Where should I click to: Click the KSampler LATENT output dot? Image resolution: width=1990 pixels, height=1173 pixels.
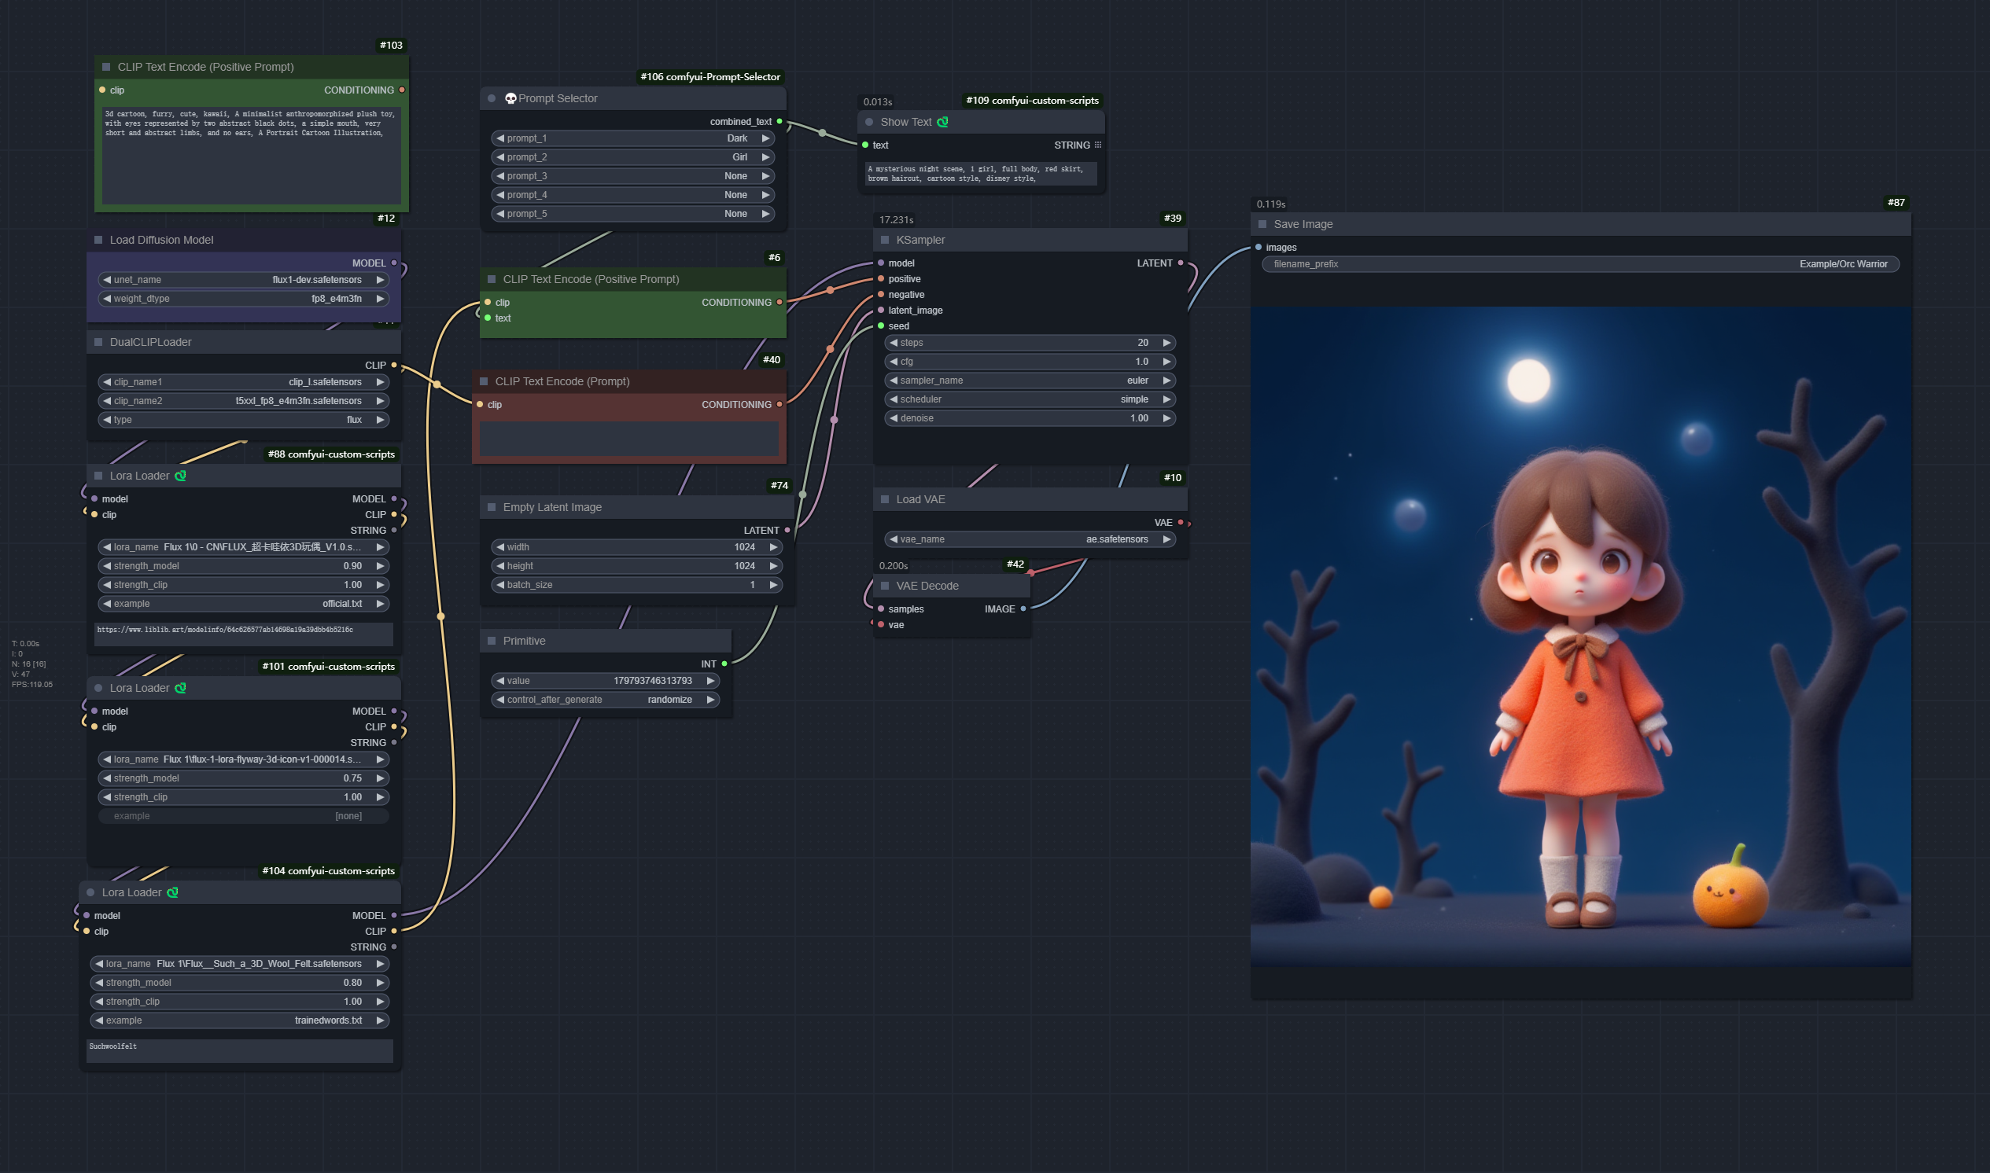point(1181,263)
